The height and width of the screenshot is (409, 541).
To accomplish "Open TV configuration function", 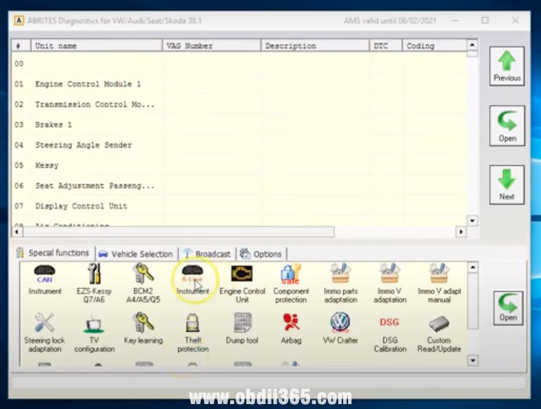I will tap(94, 333).
